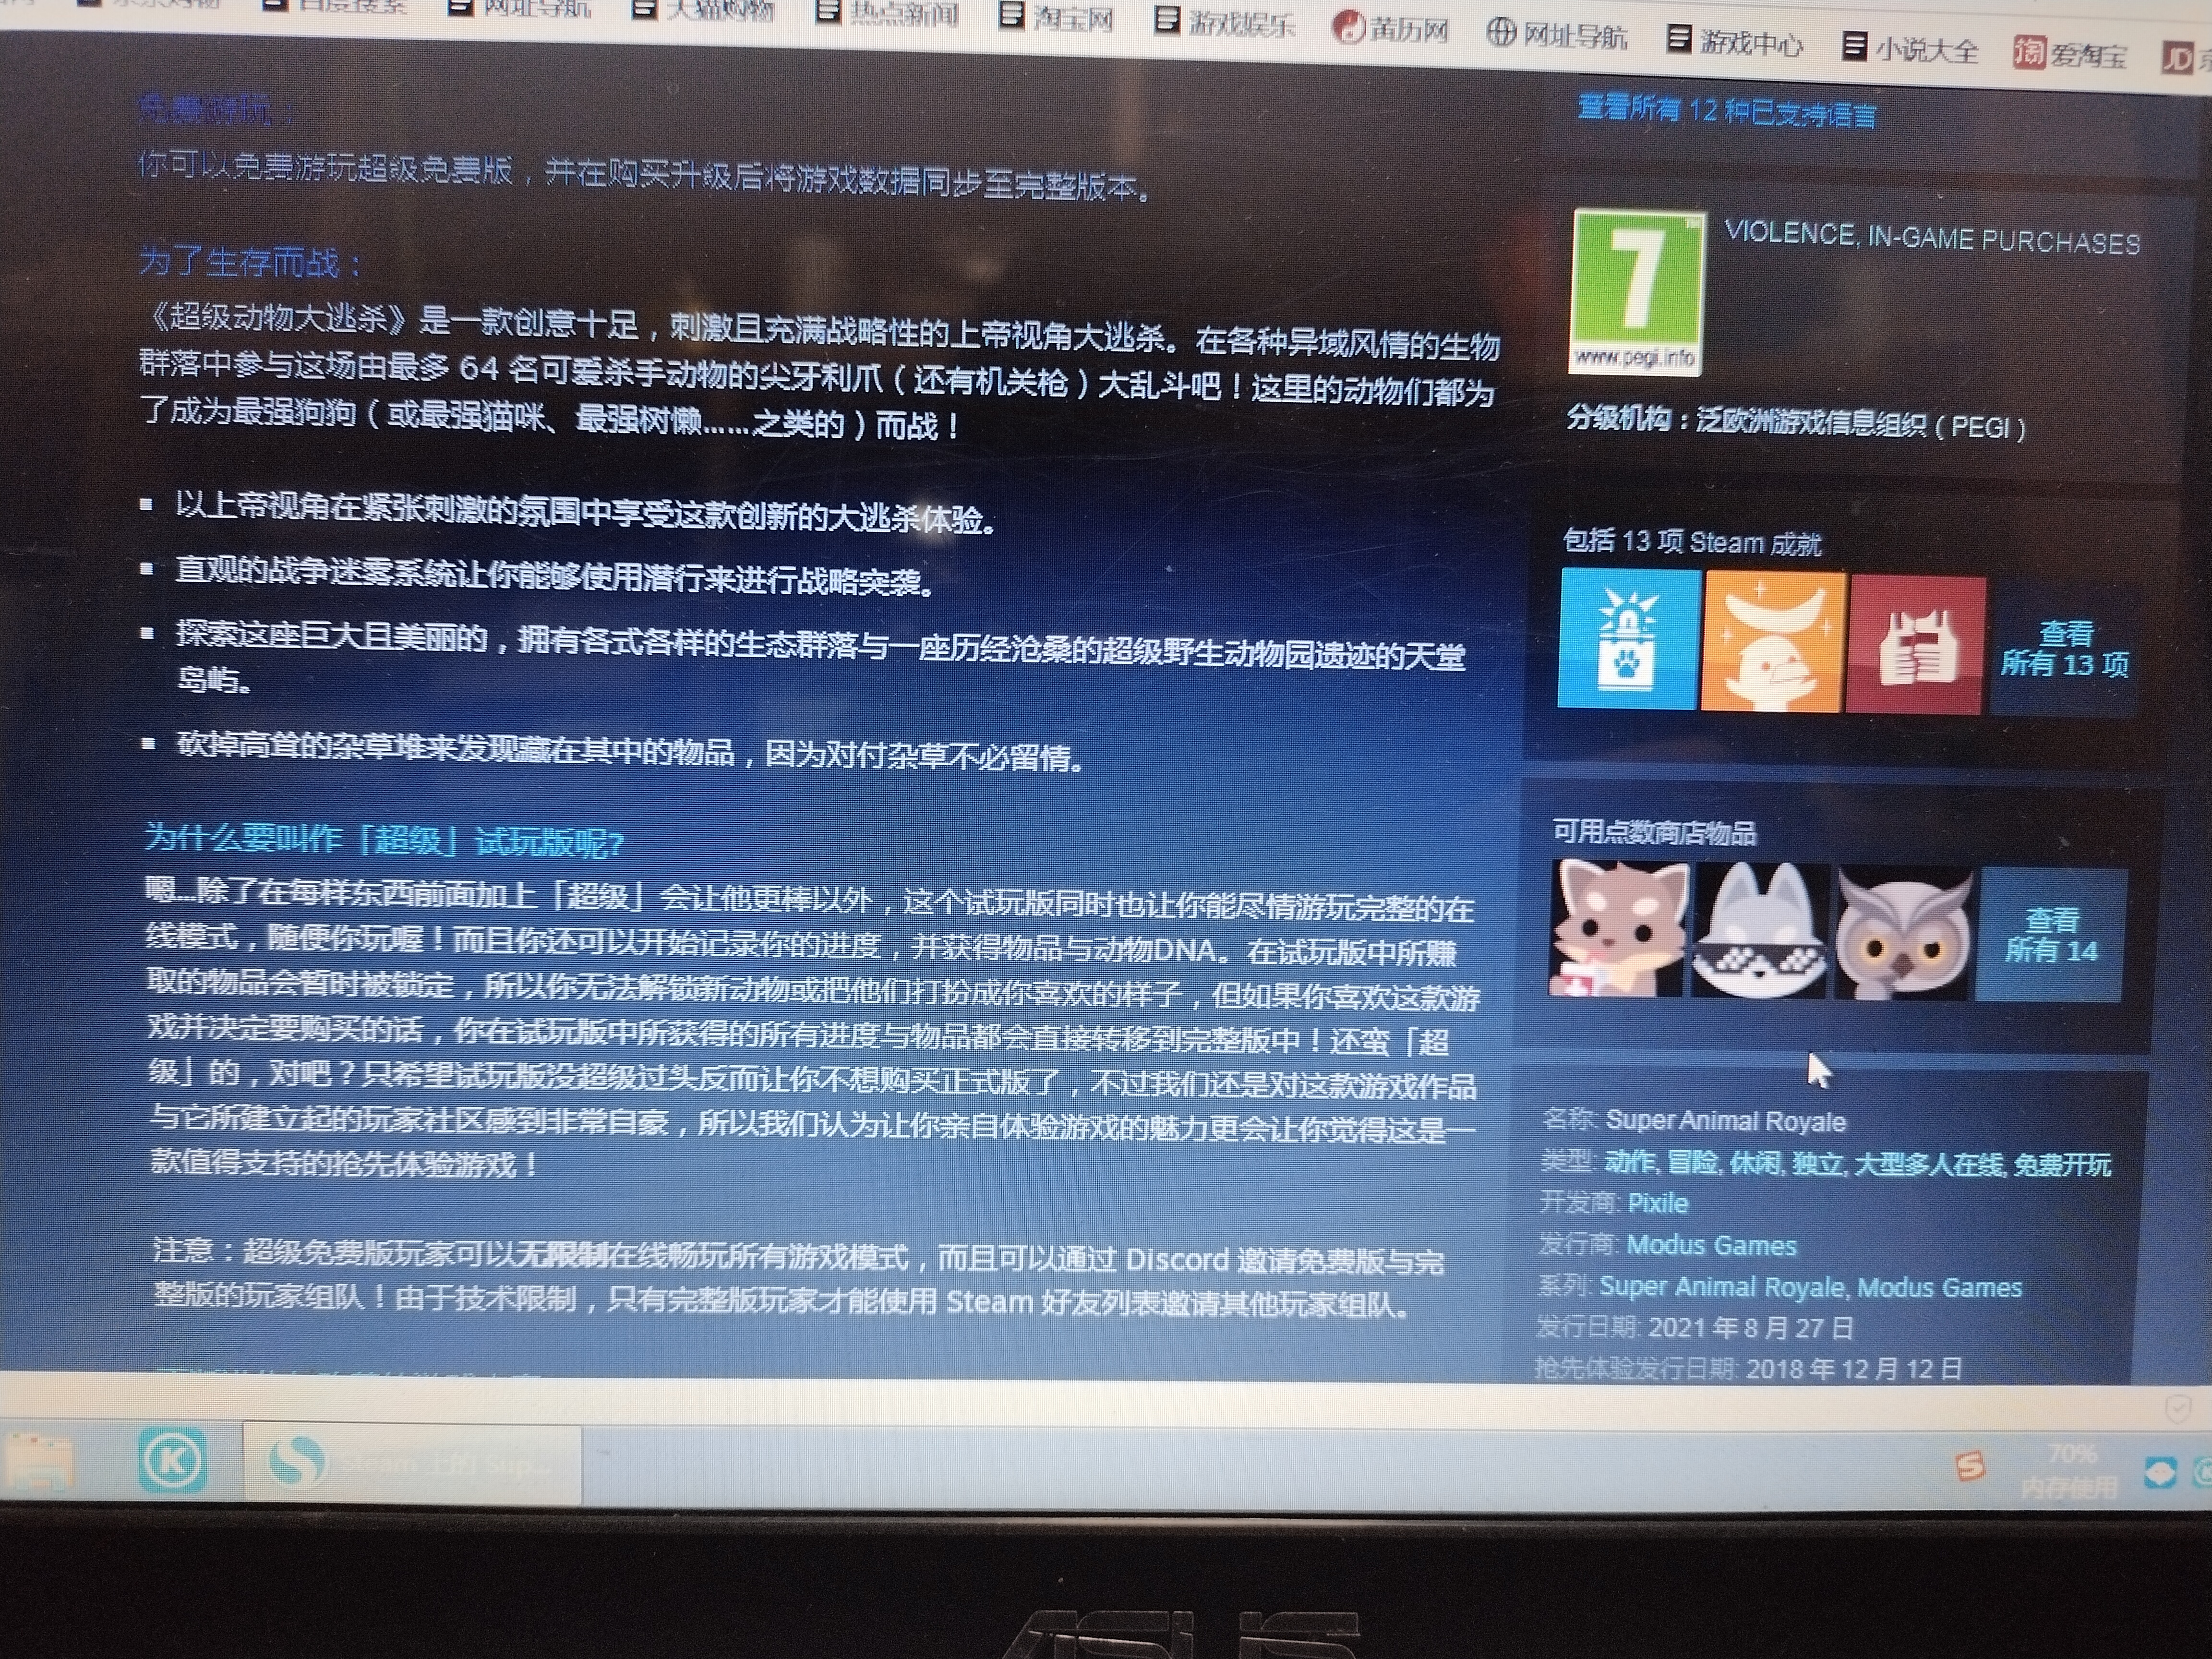This screenshot has width=2212, height=1659.
Task: Click VIOLENCE, IN-GAME PURCHASES rating text
Action: pos(1932,238)
